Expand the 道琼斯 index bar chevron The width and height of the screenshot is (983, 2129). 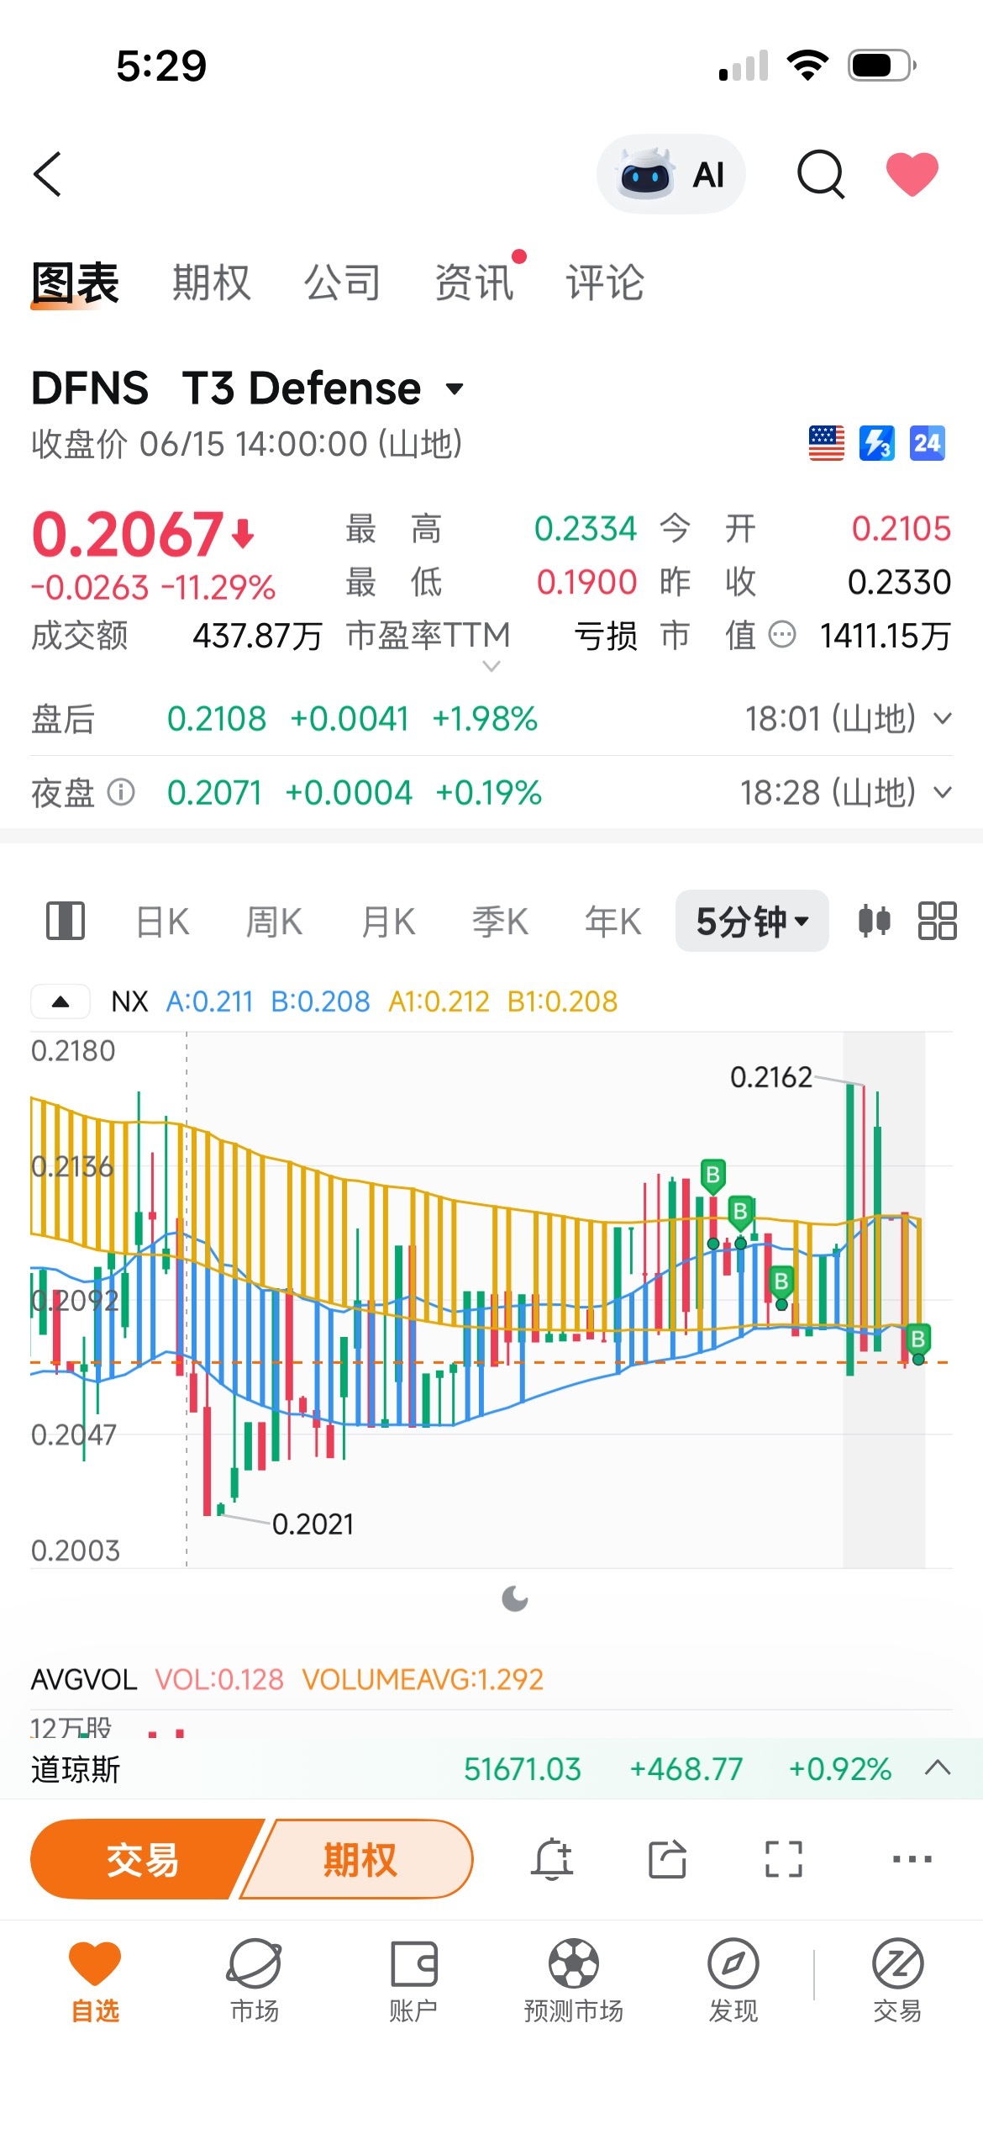coord(938,1768)
